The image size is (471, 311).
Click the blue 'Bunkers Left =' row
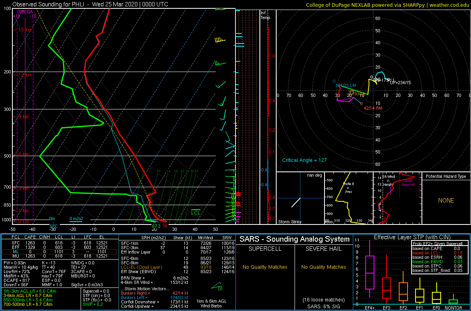click(155, 297)
